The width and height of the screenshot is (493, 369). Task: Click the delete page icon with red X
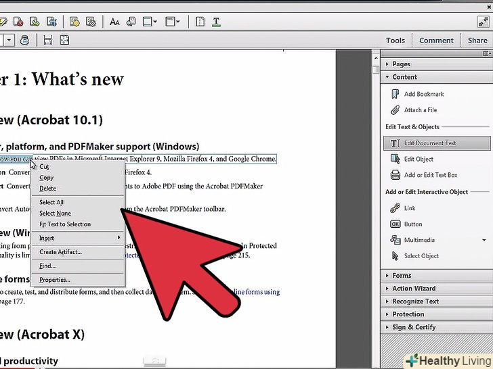point(18,22)
